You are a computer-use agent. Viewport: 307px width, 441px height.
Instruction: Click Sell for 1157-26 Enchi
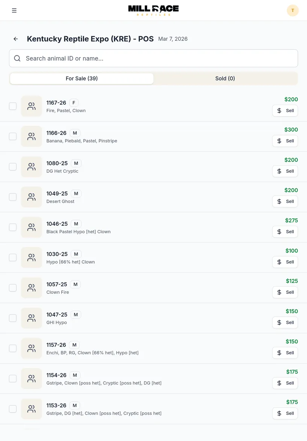coord(285,353)
